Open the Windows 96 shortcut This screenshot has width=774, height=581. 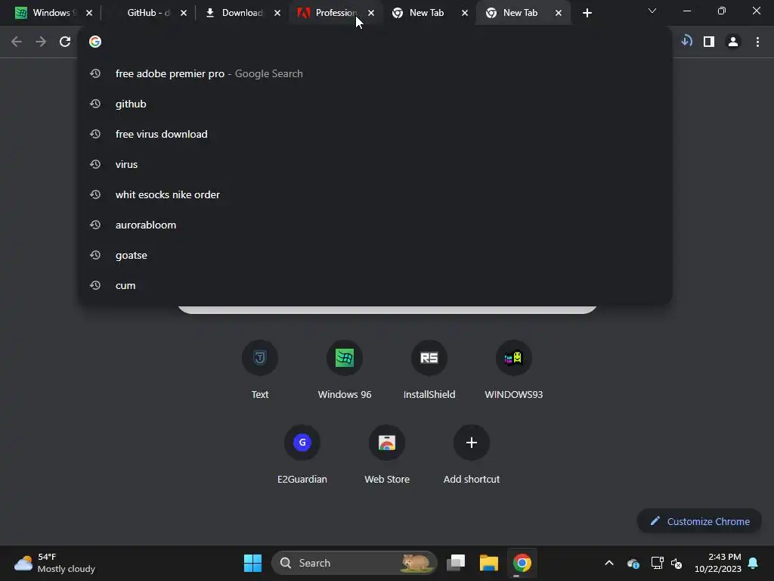click(345, 369)
